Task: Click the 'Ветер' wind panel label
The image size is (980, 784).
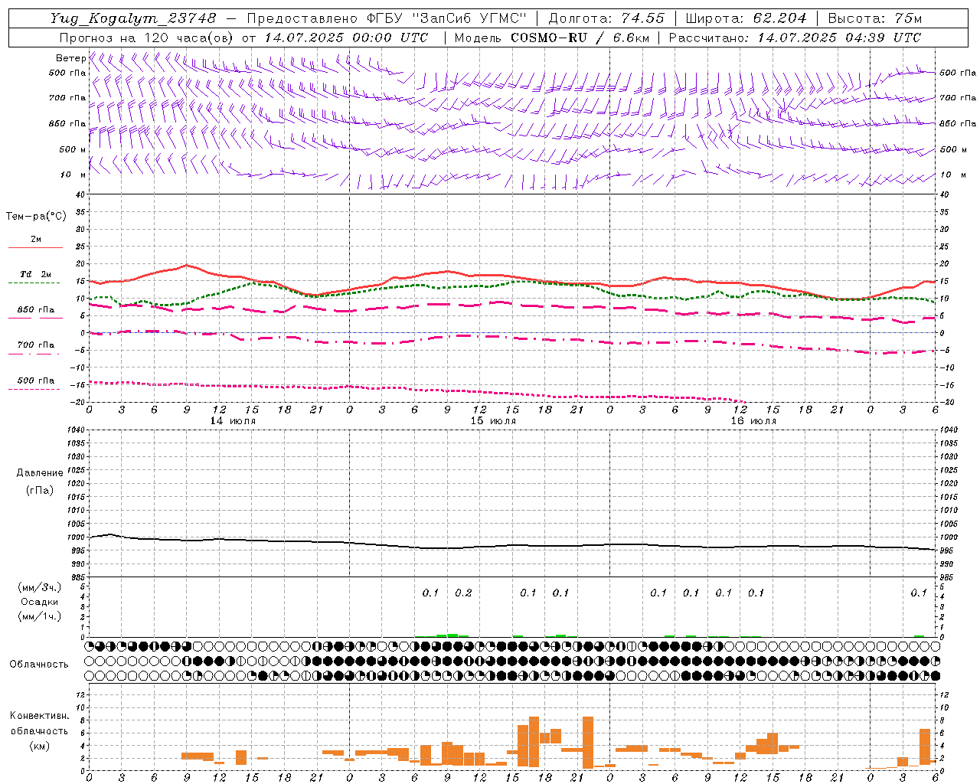Action: point(70,58)
